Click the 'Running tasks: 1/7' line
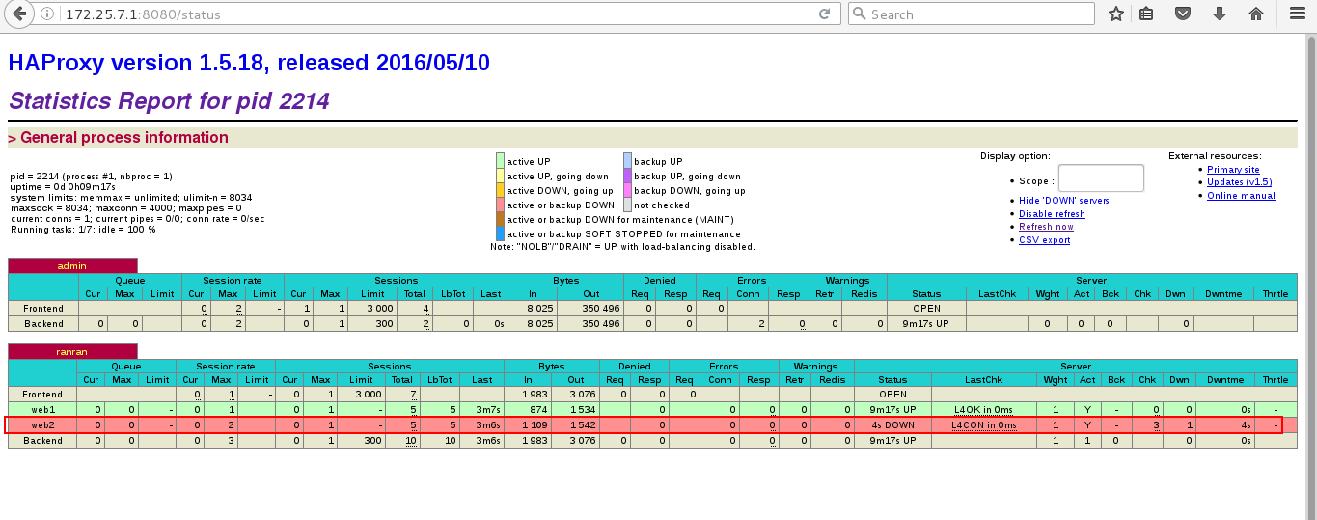The image size is (1317, 520). (83, 229)
